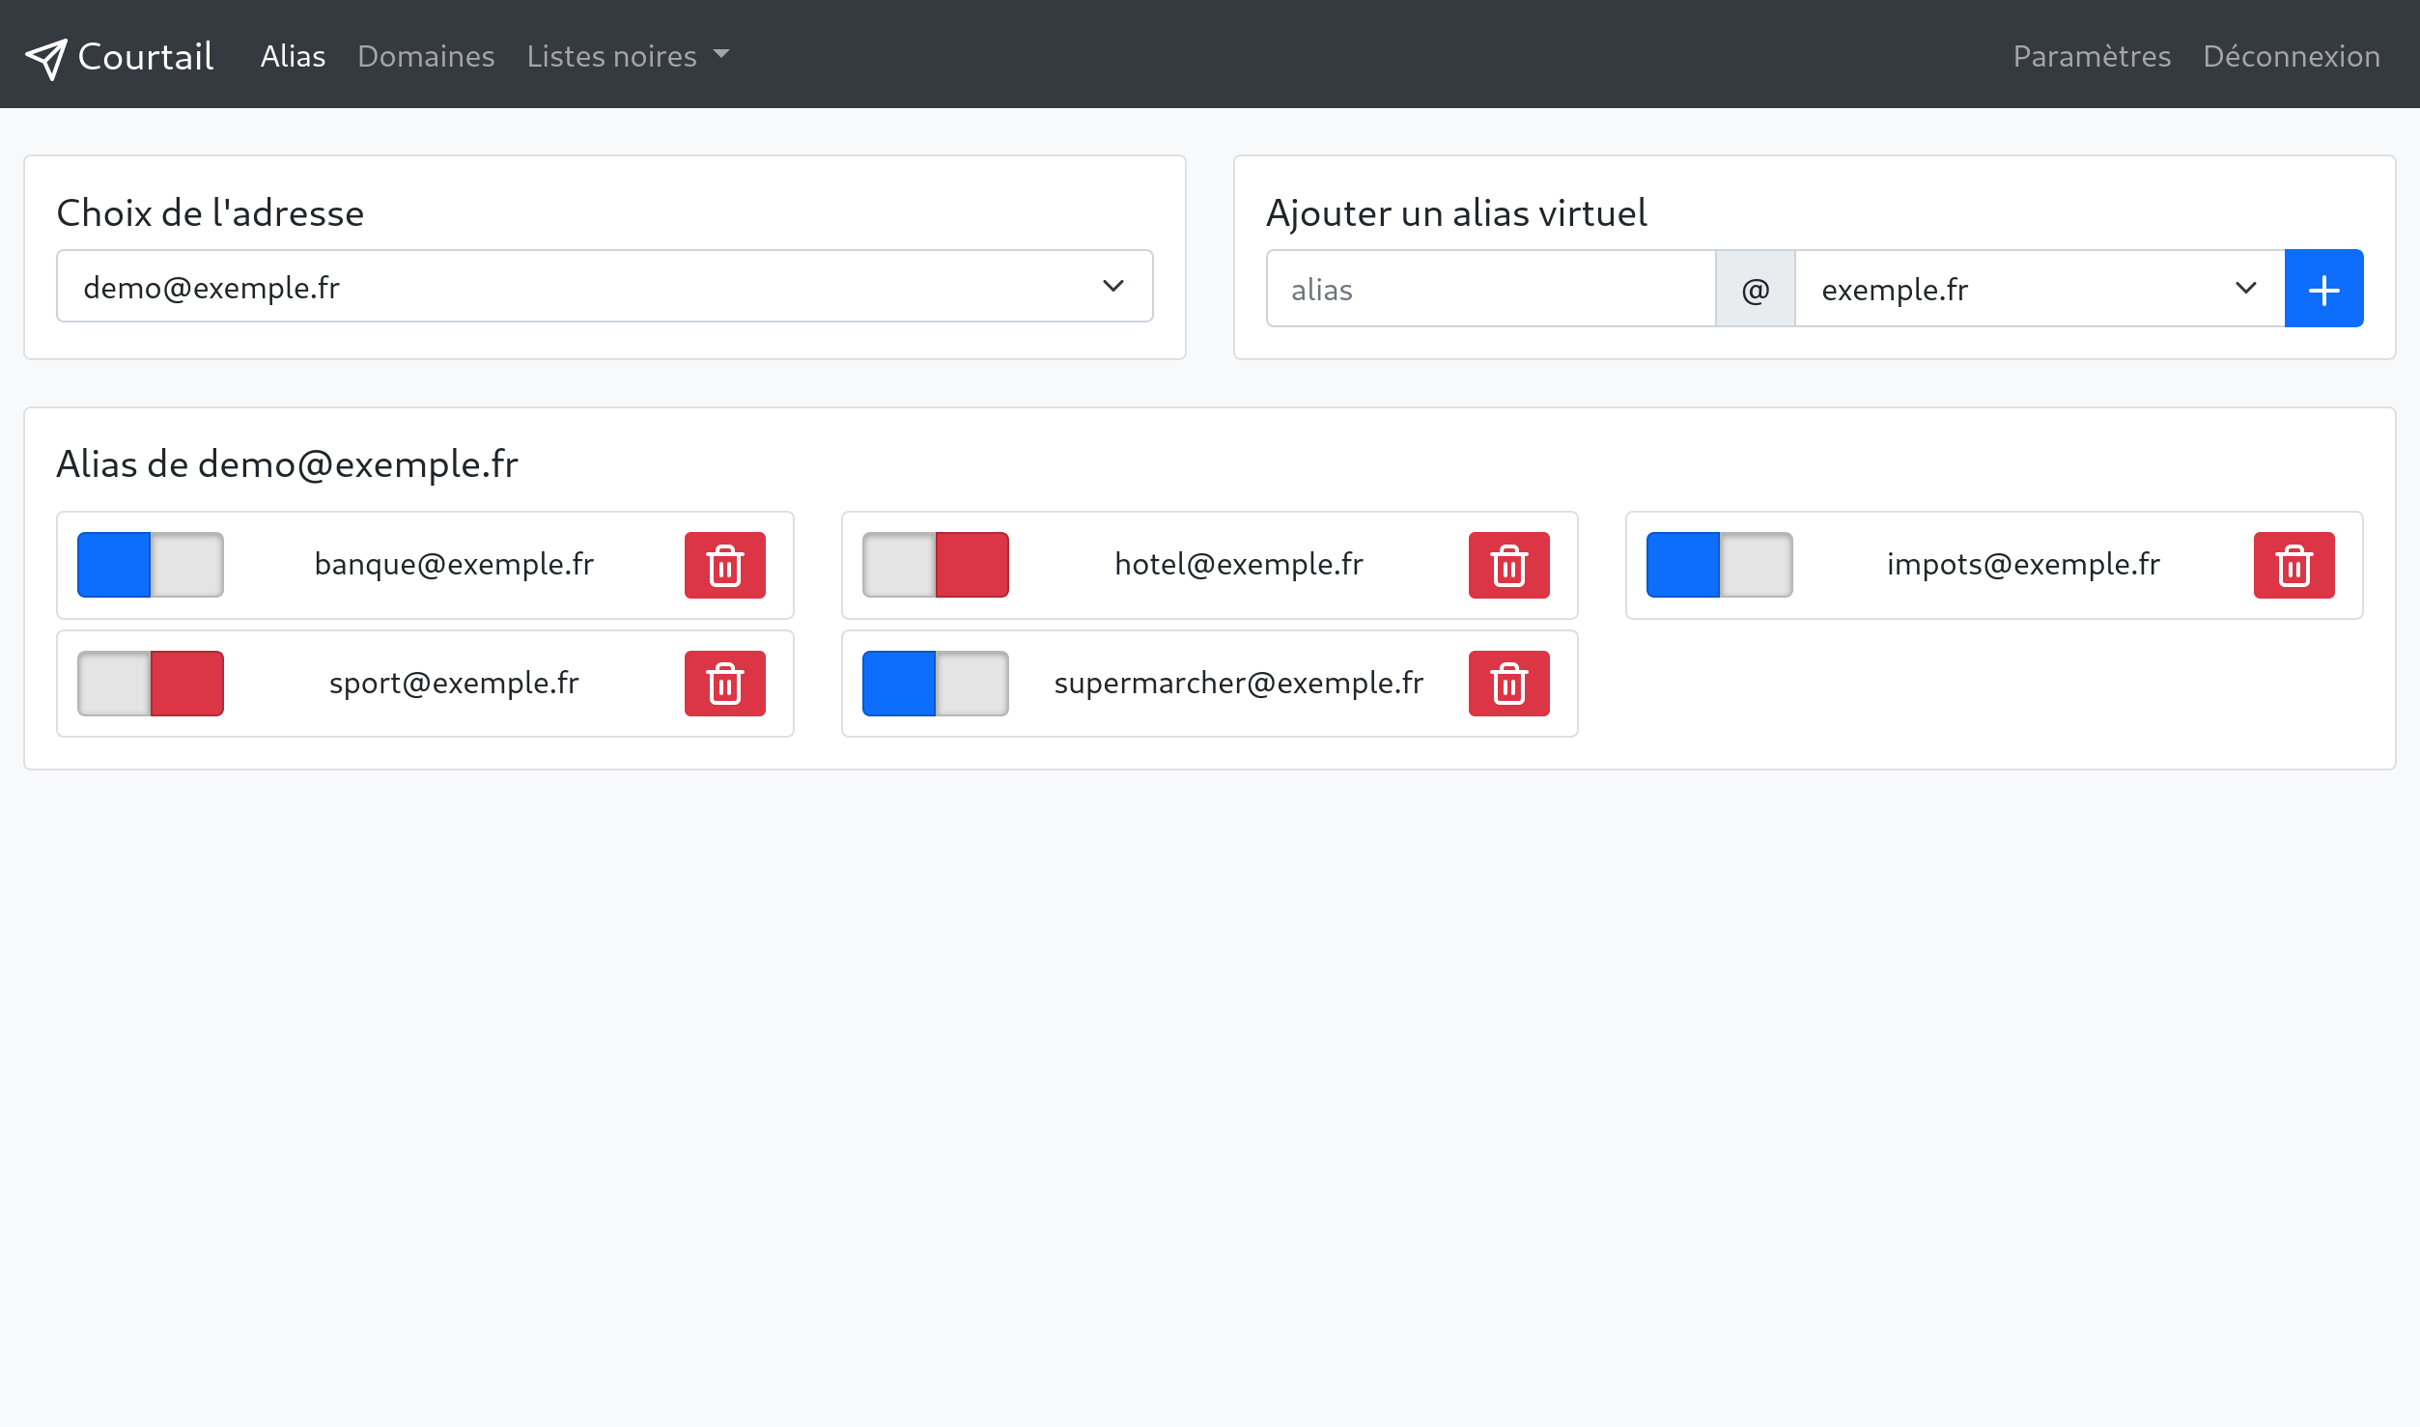
Task: Open the Alias nav item
Action: pyautogui.click(x=293, y=56)
